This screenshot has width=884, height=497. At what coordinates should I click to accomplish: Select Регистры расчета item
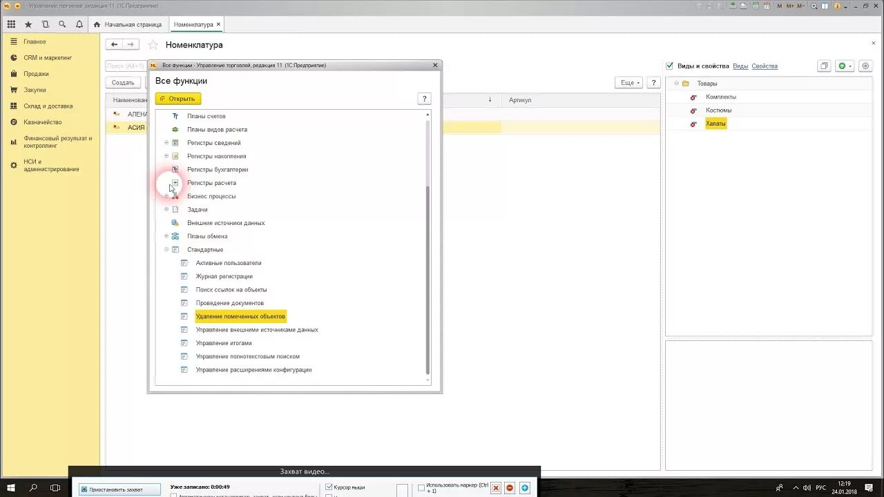pyautogui.click(x=211, y=183)
